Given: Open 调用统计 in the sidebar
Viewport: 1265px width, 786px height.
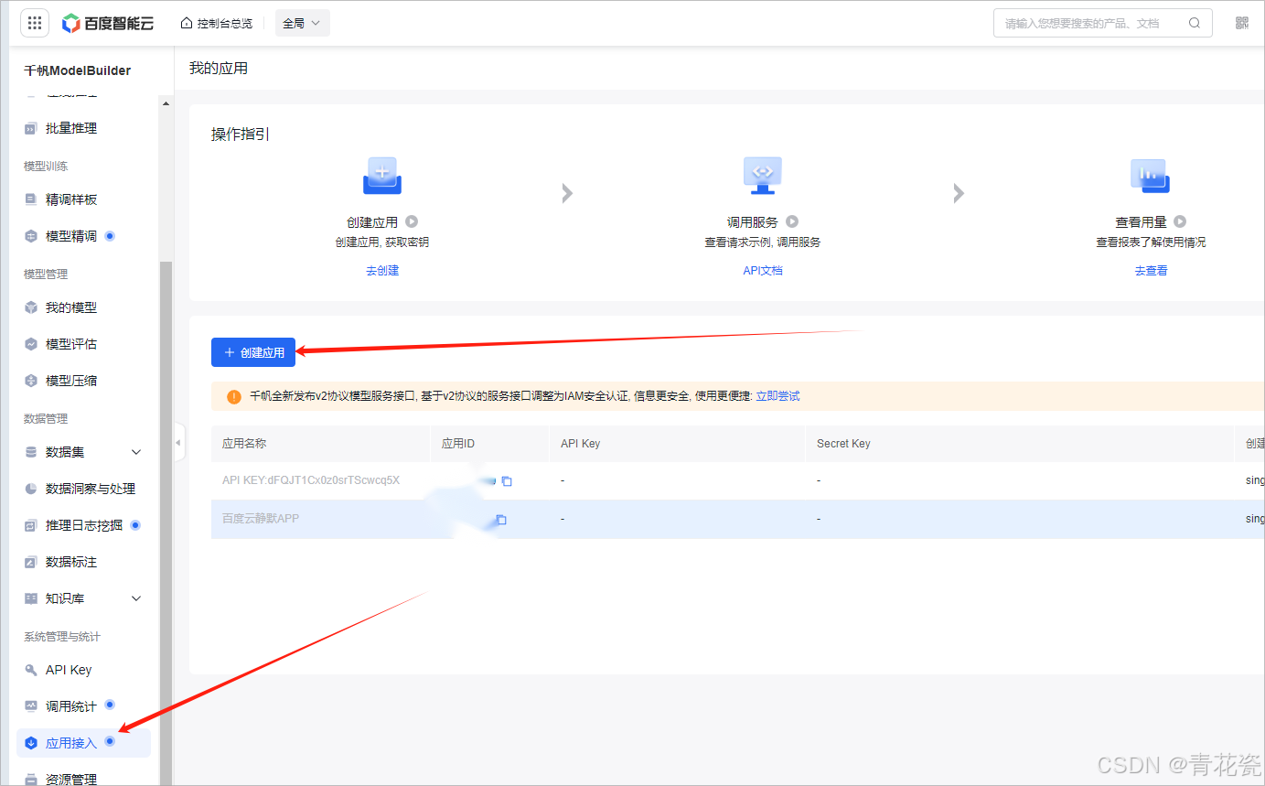Looking at the screenshot, I should point(71,706).
